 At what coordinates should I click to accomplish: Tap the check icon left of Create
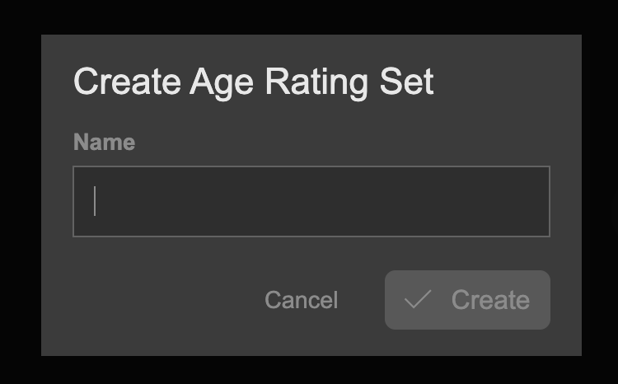[418, 300]
